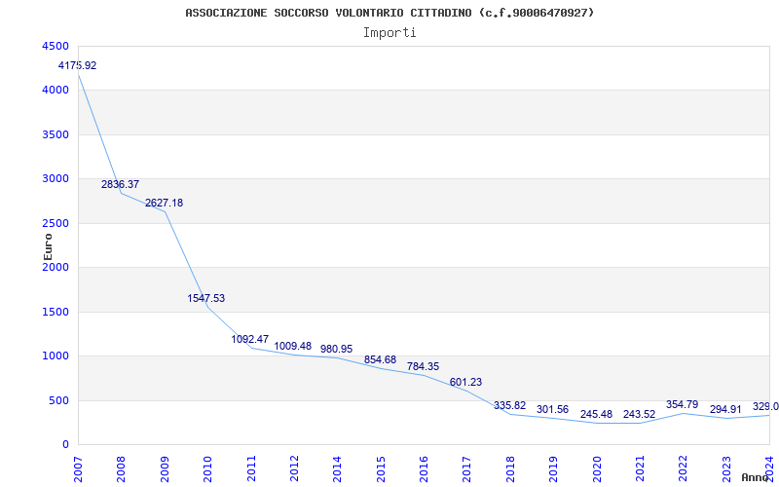Select the 854.68 data label
This screenshot has height=487, width=779.
[380, 359]
